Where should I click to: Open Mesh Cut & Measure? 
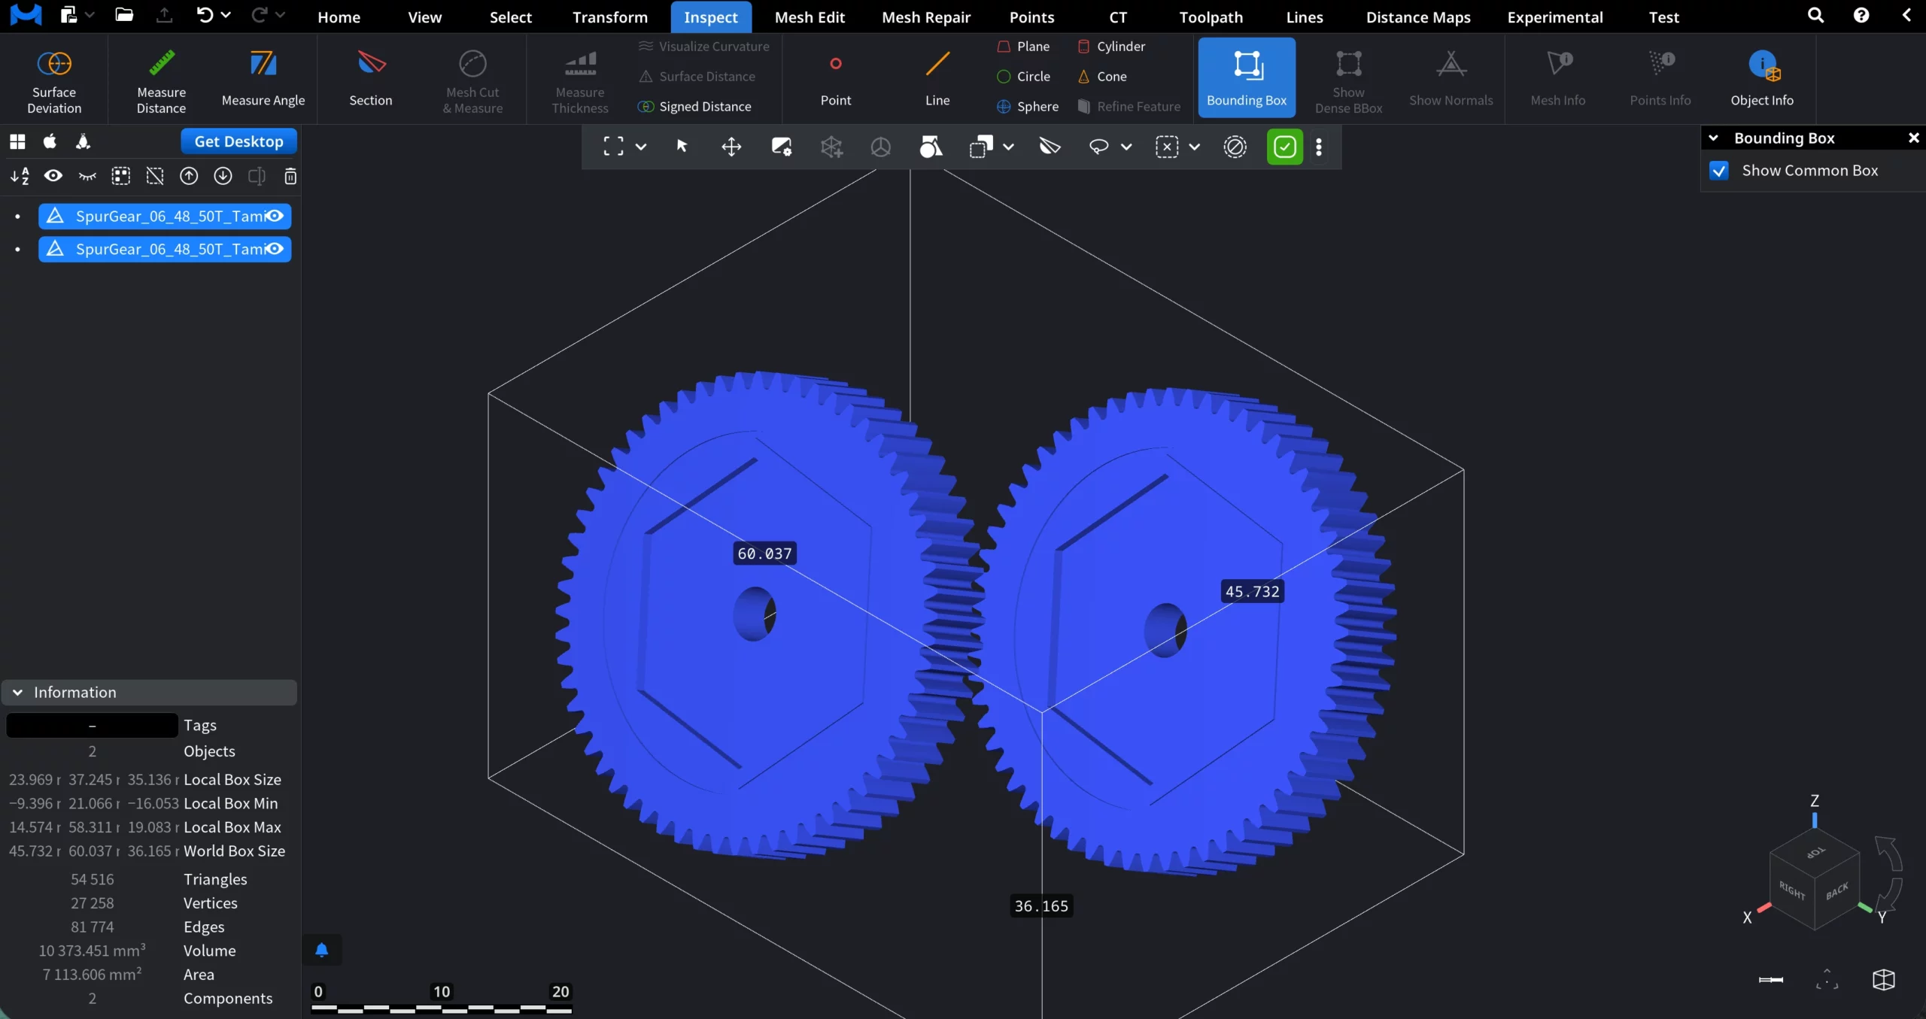click(472, 80)
